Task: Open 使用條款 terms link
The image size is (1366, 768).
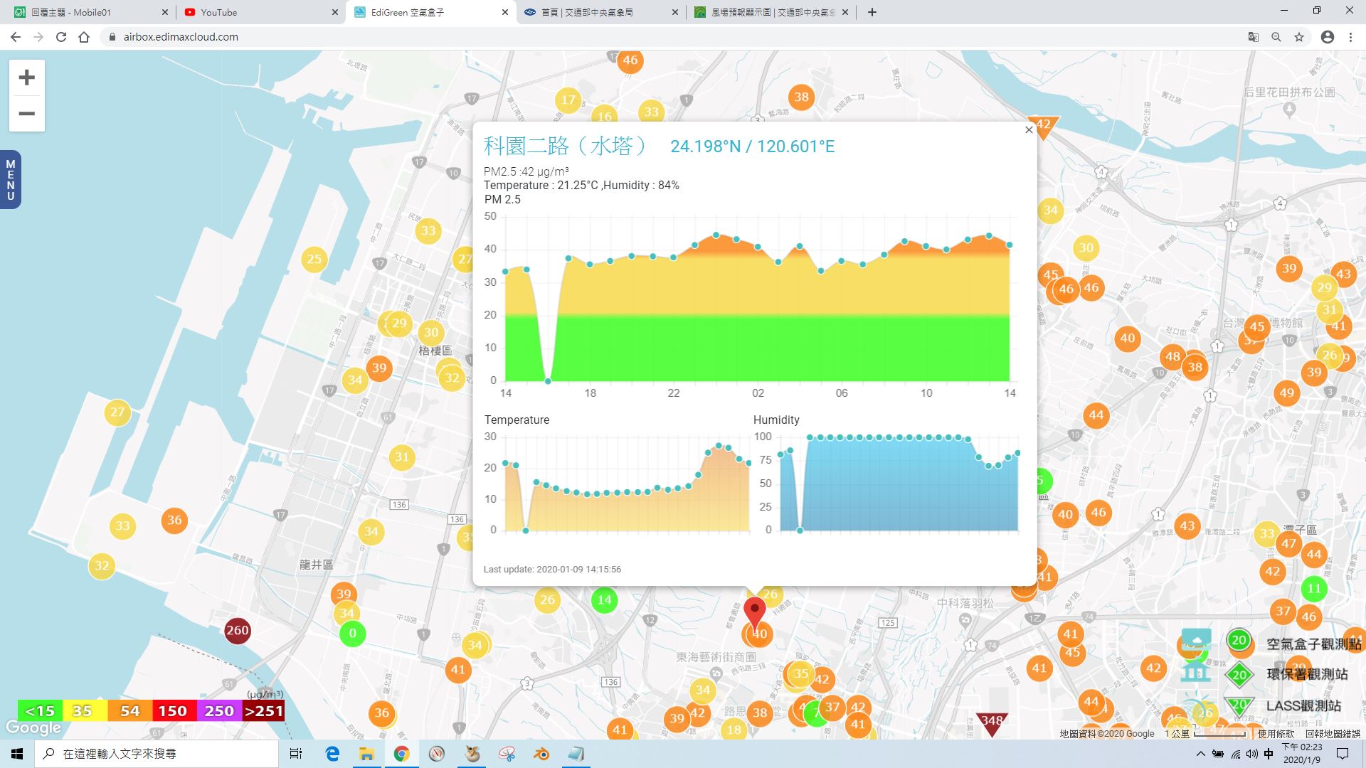Action: point(1276,734)
